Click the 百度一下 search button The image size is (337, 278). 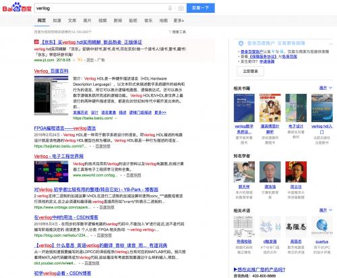(201, 8)
